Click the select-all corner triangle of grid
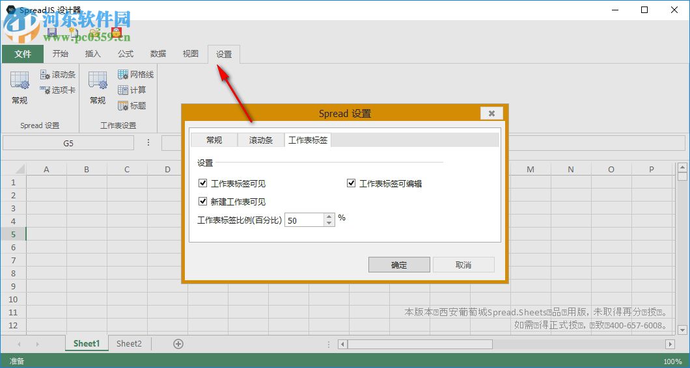This screenshot has height=368, width=690. click(20, 169)
